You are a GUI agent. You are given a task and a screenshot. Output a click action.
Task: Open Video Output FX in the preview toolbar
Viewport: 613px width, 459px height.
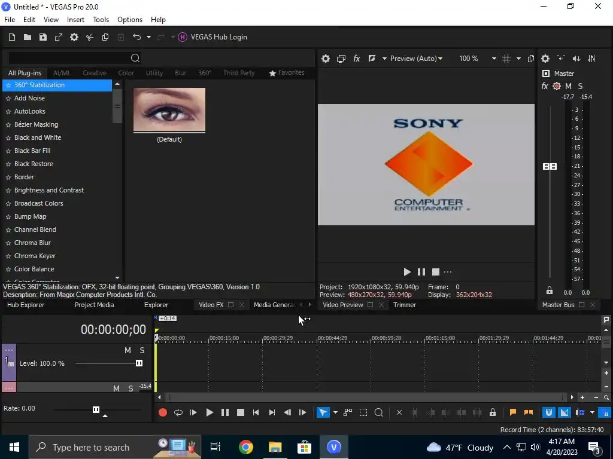pos(357,59)
